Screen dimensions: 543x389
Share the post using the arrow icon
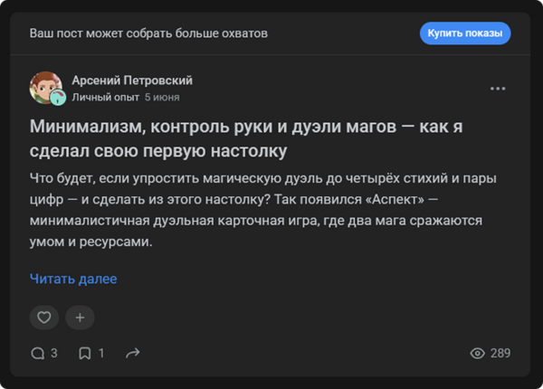click(132, 353)
